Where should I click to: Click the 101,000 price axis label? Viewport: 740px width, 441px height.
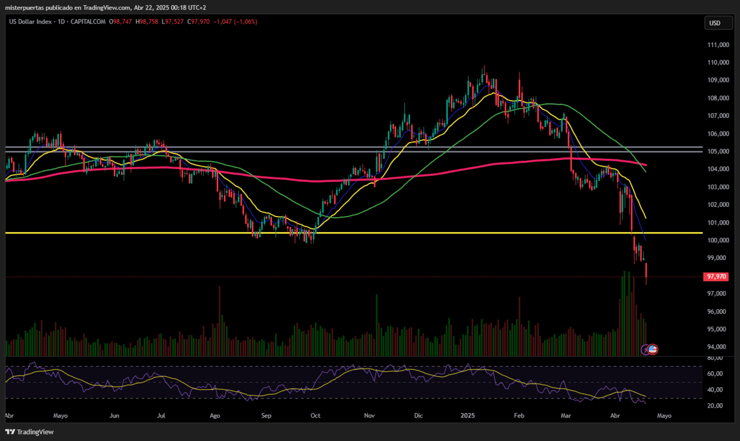point(719,222)
